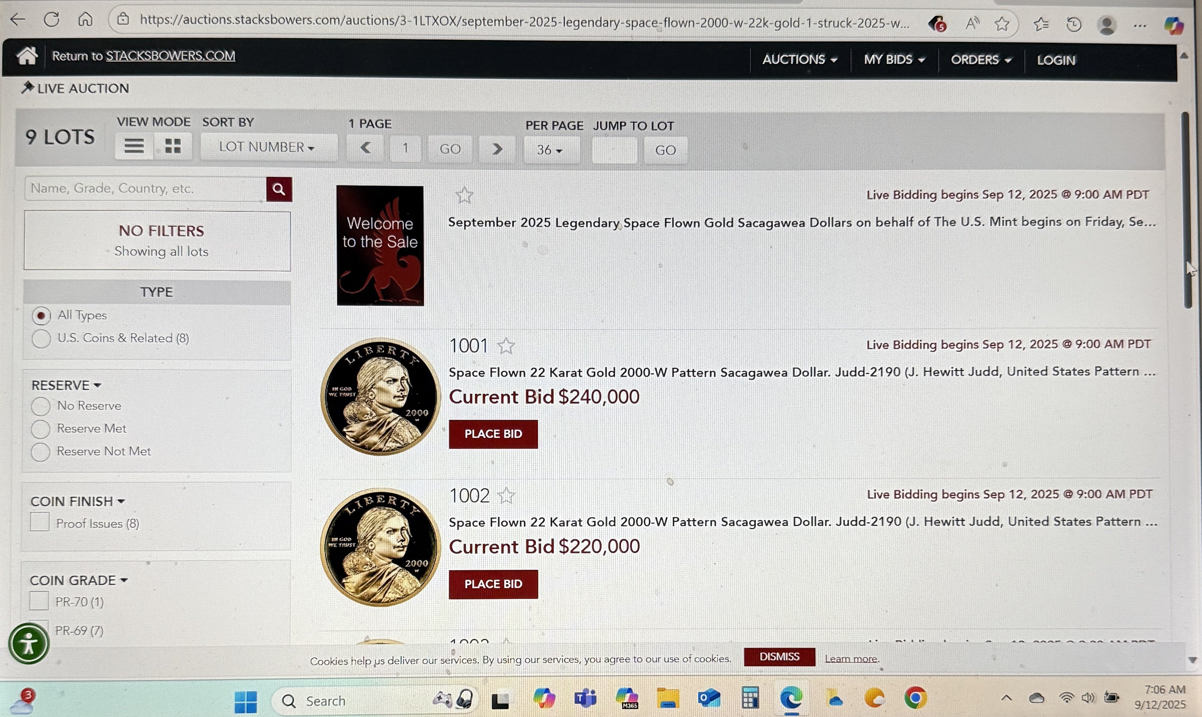
Task: Open lot 1001 coin image
Action: click(381, 396)
